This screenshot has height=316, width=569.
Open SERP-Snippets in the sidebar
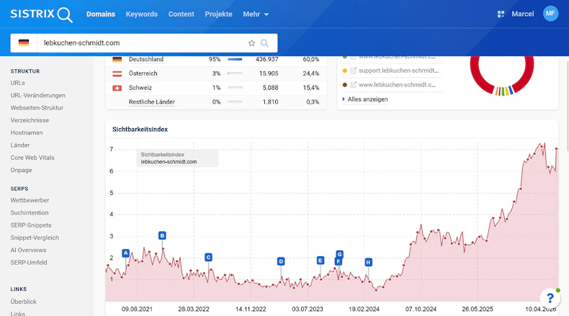point(31,225)
